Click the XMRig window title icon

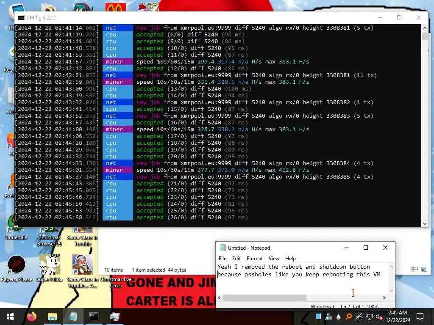(21, 18)
